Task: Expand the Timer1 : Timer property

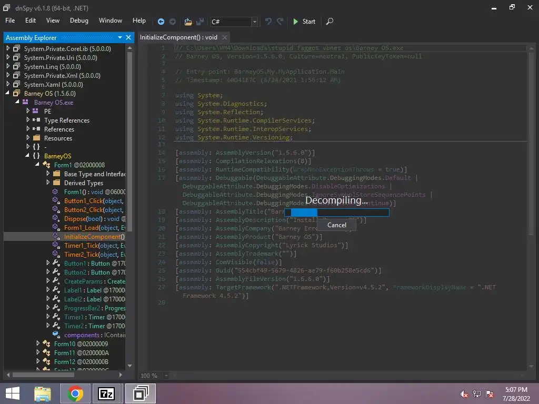Action: pyautogui.click(x=48, y=317)
